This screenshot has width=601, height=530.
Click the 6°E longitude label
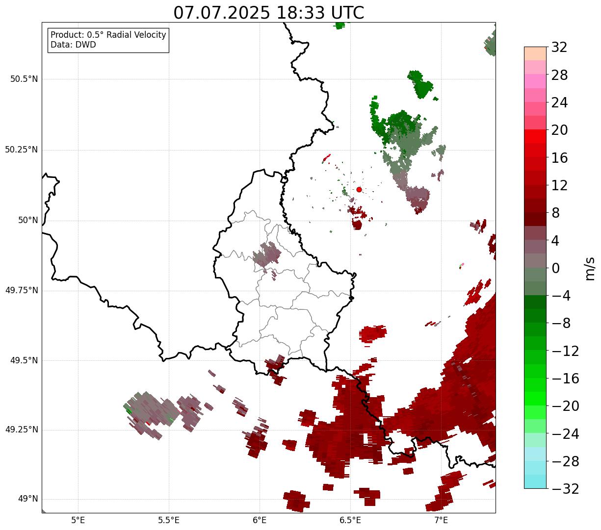tap(260, 520)
